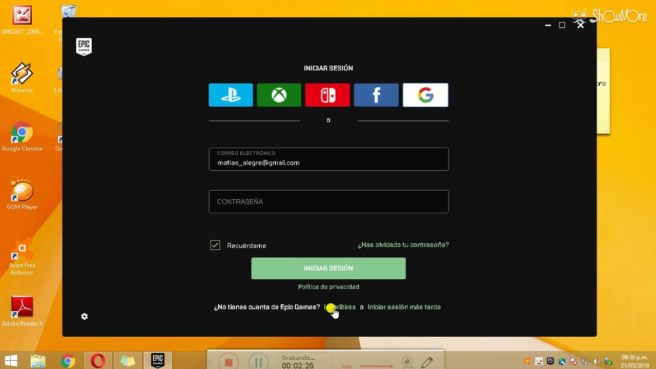Uncheck the Recuérdame checkbox

(215, 245)
